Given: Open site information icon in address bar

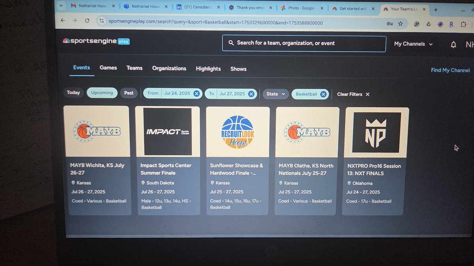Looking at the screenshot, I should pyautogui.click(x=102, y=22).
